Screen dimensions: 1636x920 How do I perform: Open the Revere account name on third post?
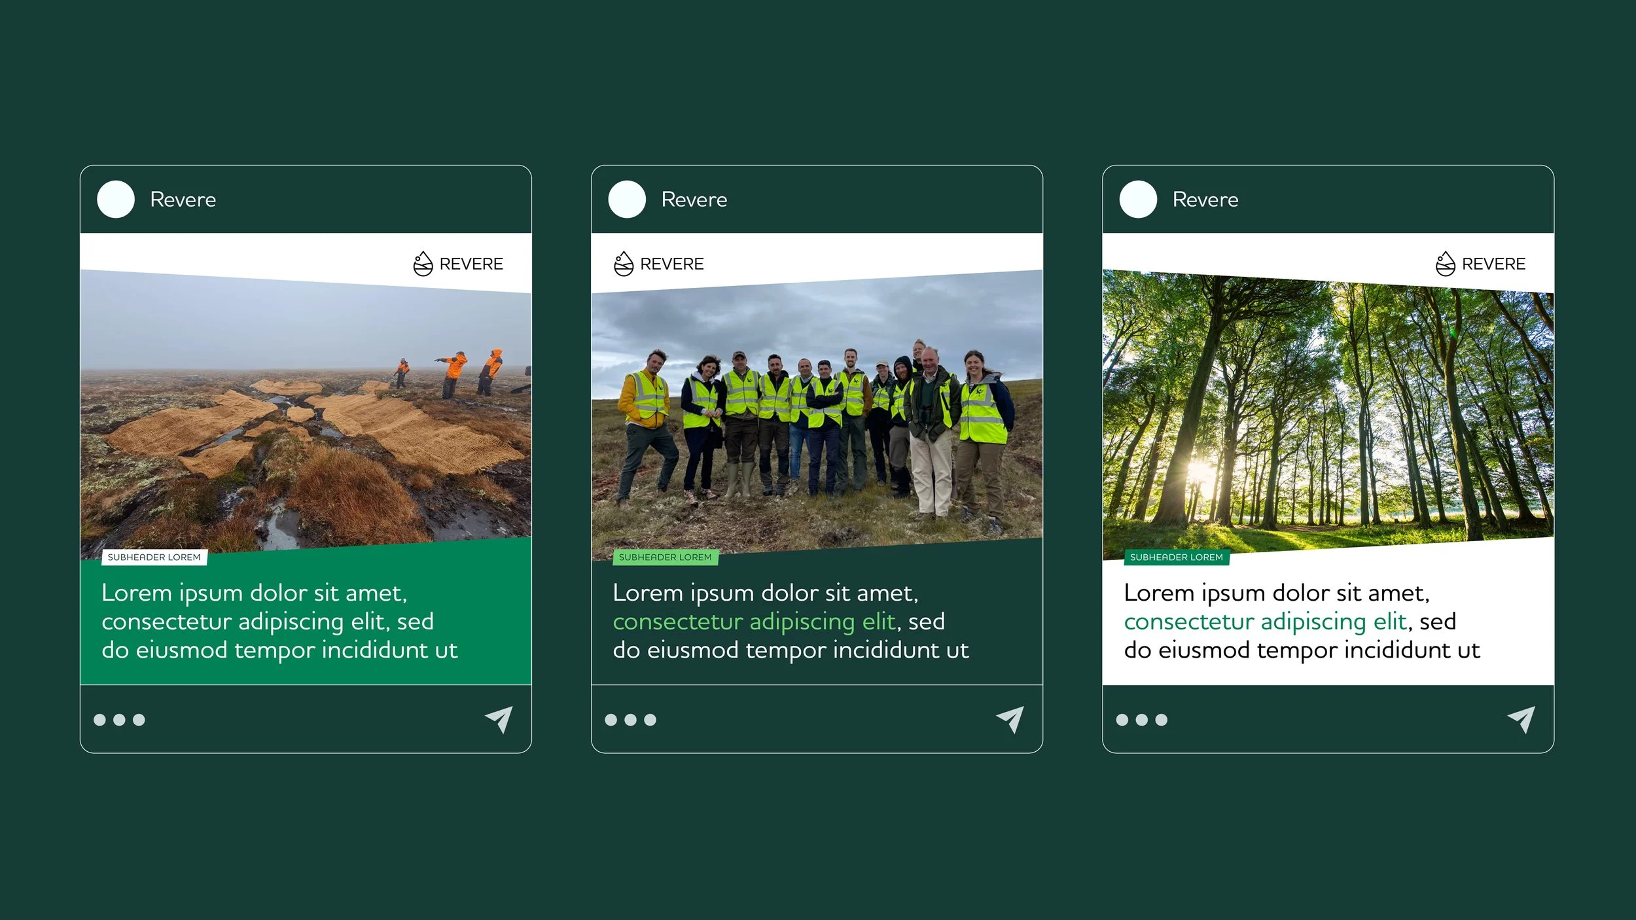click(x=1205, y=200)
